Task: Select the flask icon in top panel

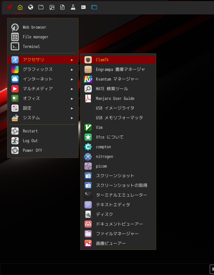Action: coord(73,7)
